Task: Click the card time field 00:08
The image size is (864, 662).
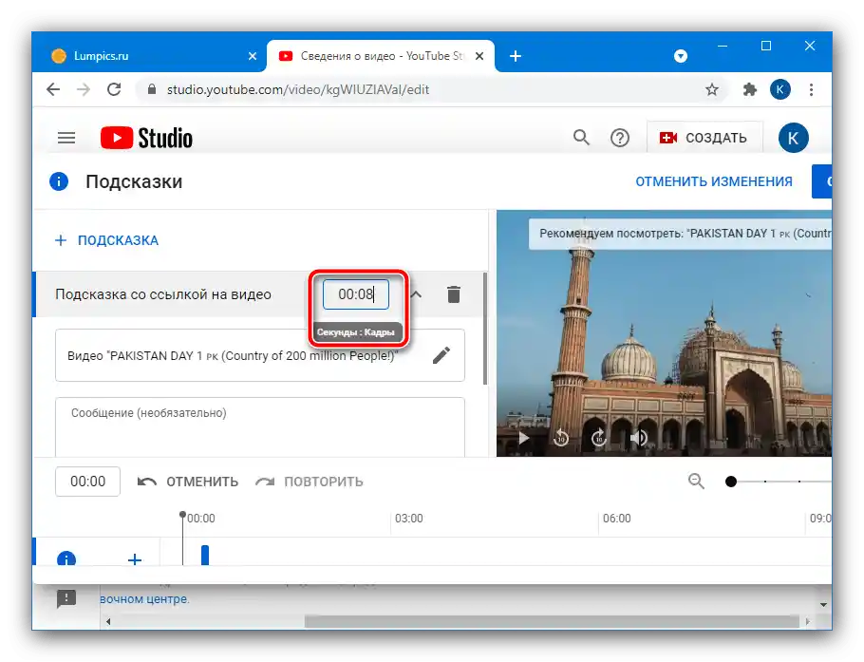Action: tap(356, 294)
